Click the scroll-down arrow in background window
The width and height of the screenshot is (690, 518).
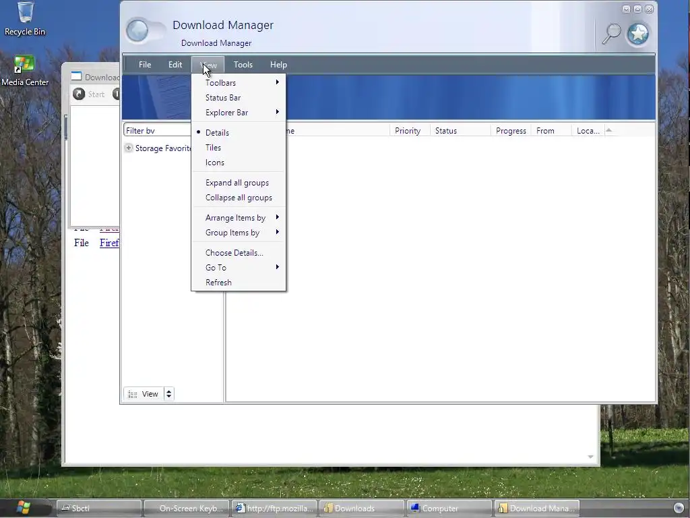click(590, 457)
